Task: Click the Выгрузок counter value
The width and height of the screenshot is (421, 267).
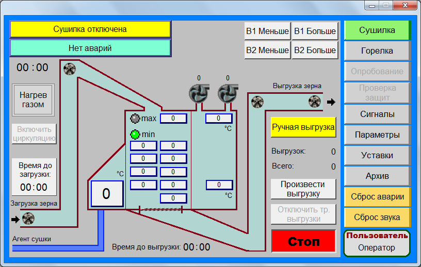Action: point(333,152)
